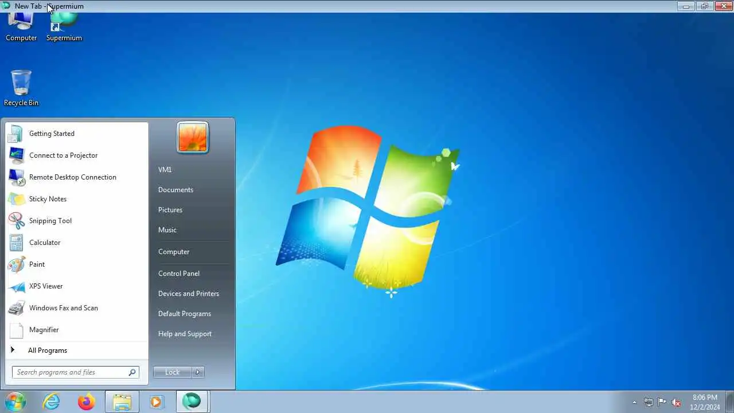Open Documents from Start menu

click(175, 190)
